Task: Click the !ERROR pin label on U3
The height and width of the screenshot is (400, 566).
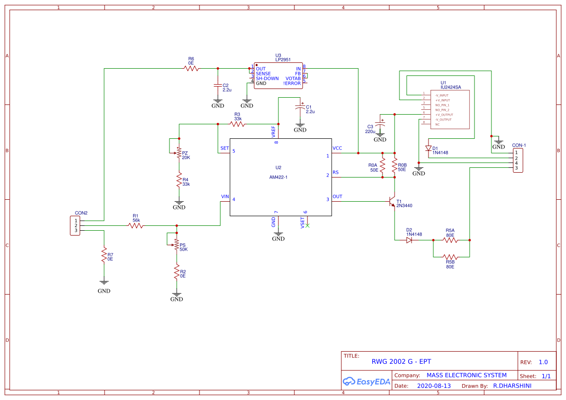Action: coord(292,83)
